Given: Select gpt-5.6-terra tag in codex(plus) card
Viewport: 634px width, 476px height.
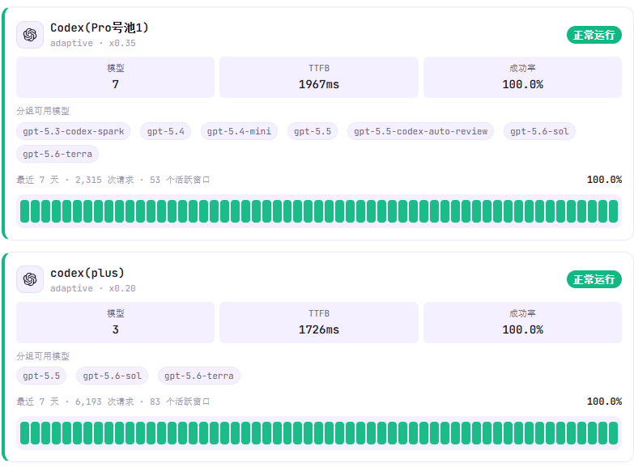Looking at the screenshot, I should [x=199, y=376].
